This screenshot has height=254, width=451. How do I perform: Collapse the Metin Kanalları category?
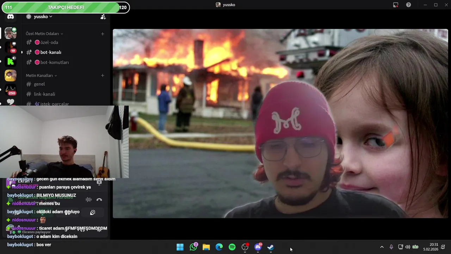click(41, 75)
